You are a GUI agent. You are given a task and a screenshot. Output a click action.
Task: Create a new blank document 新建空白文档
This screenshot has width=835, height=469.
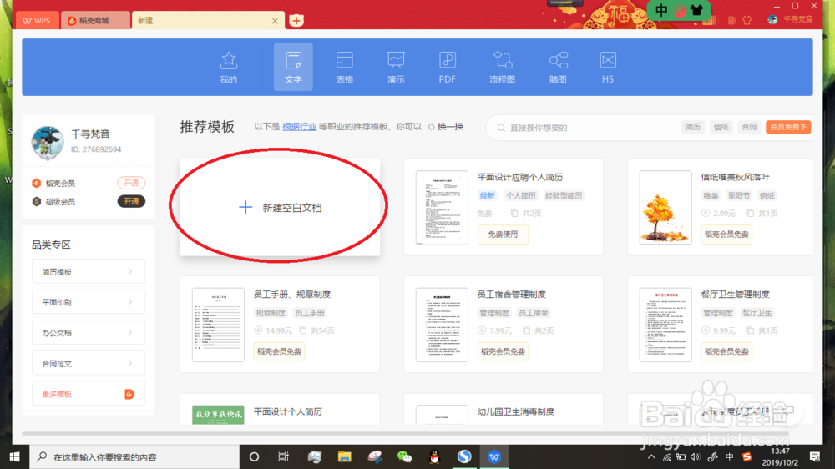[x=280, y=207]
